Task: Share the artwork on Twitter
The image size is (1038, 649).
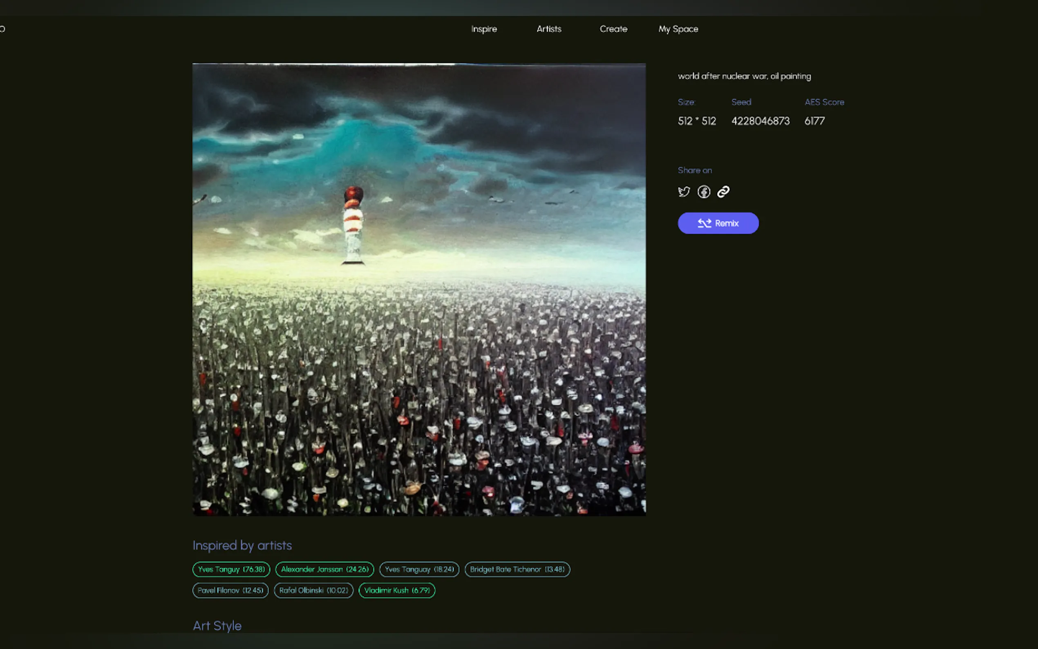Action: point(684,191)
